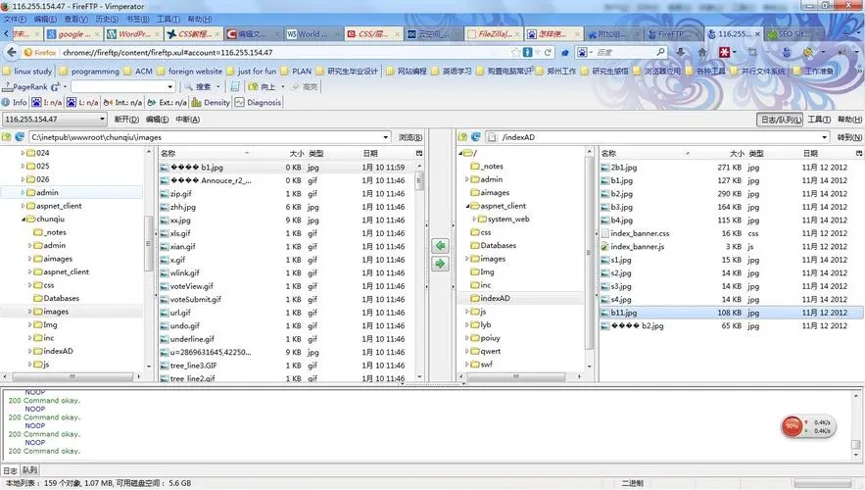Expand the remote lyb folder
865x490 pixels.
pyautogui.click(x=467, y=325)
